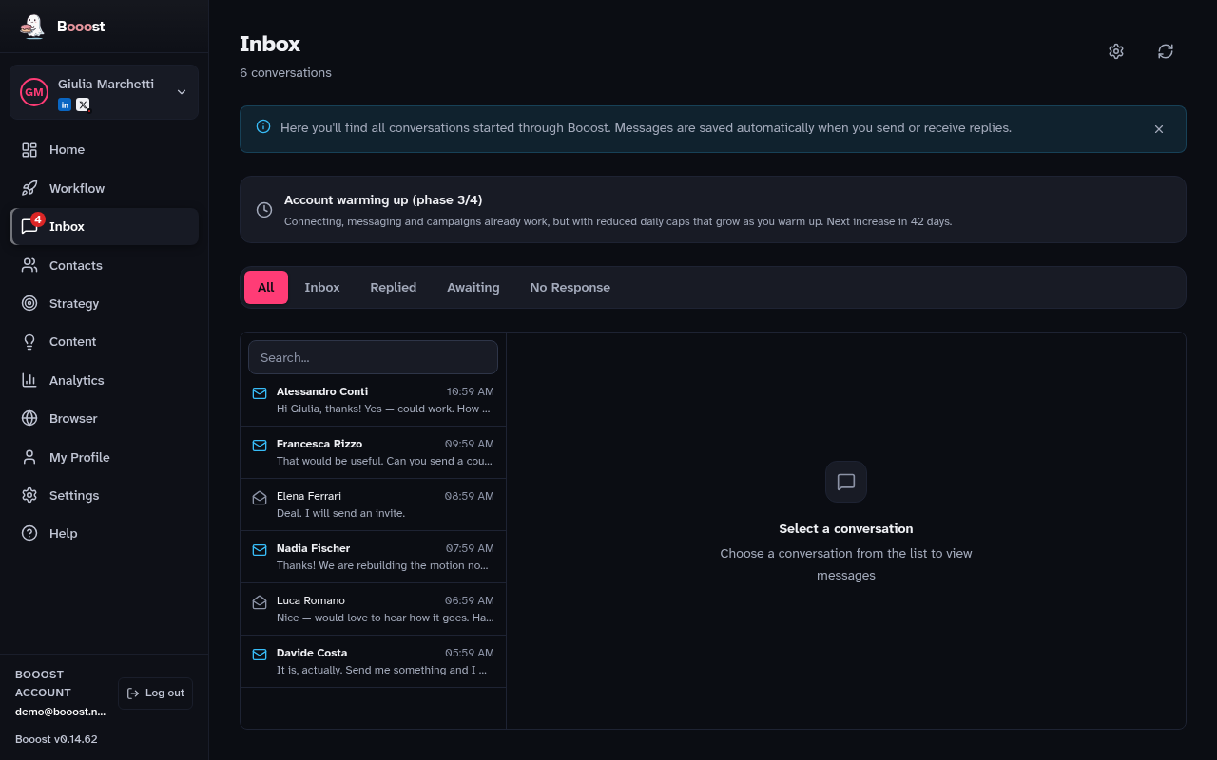This screenshot has height=760, width=1217.
Task: Click the unread envelope icon beside Alessandro Conti
Action: [260, 393]
